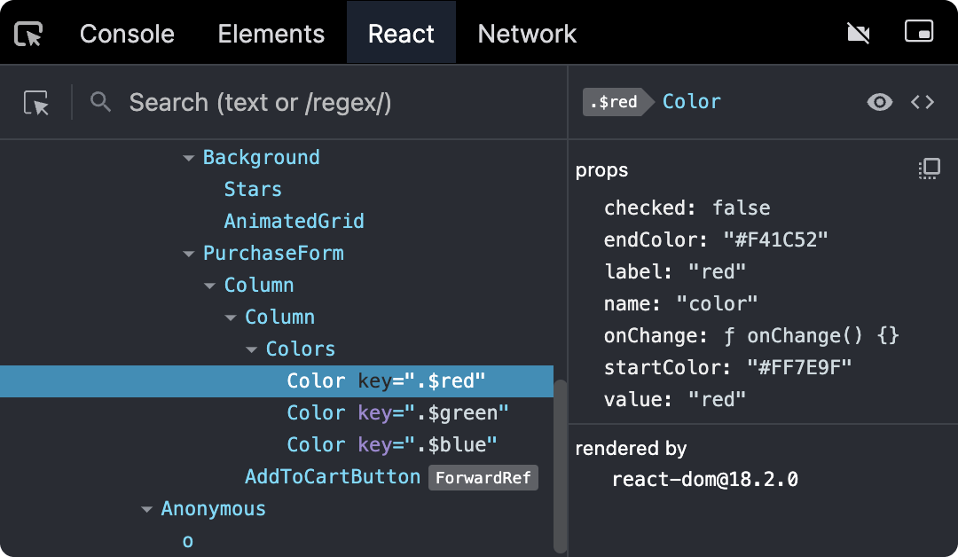Screen dimensions: 958x557
Task: Select the AddToCartButton component
Action: click(332, 477)
